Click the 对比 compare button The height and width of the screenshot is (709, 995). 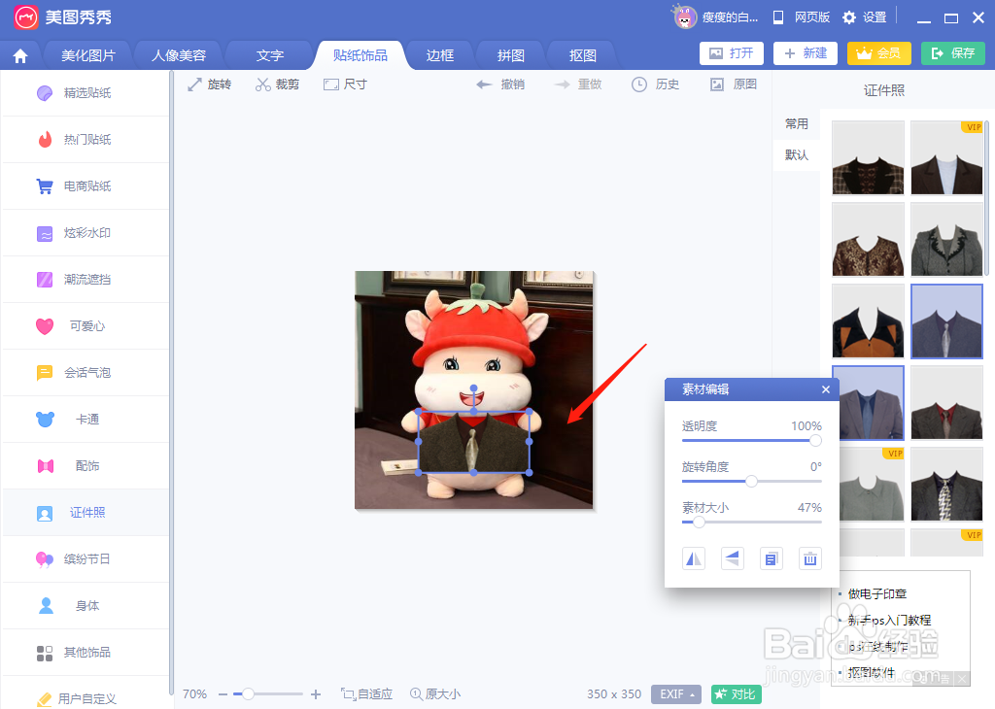coord(737,694)
